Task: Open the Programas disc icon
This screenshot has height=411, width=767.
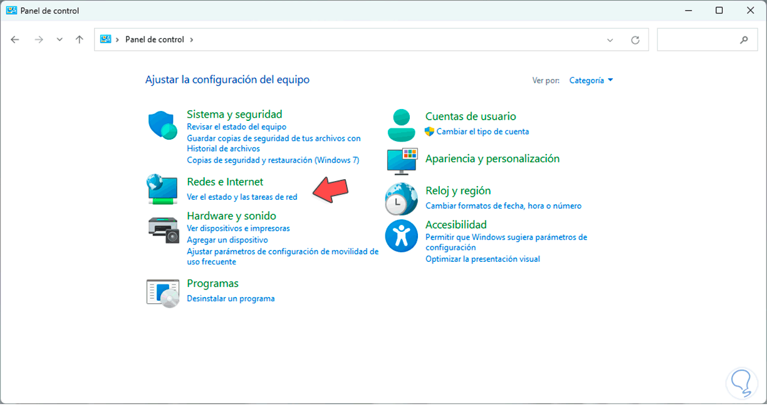Action: 163,293
